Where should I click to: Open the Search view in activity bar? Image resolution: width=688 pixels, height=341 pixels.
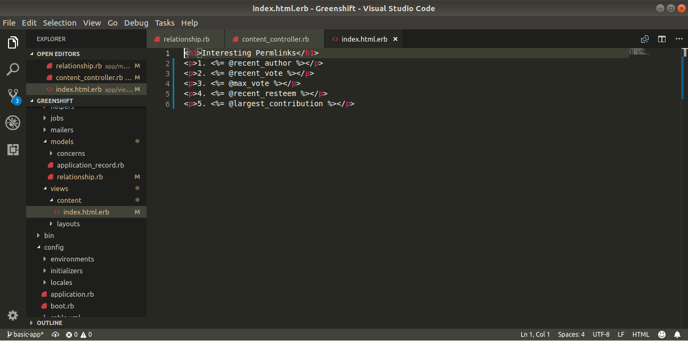[13, 69]
